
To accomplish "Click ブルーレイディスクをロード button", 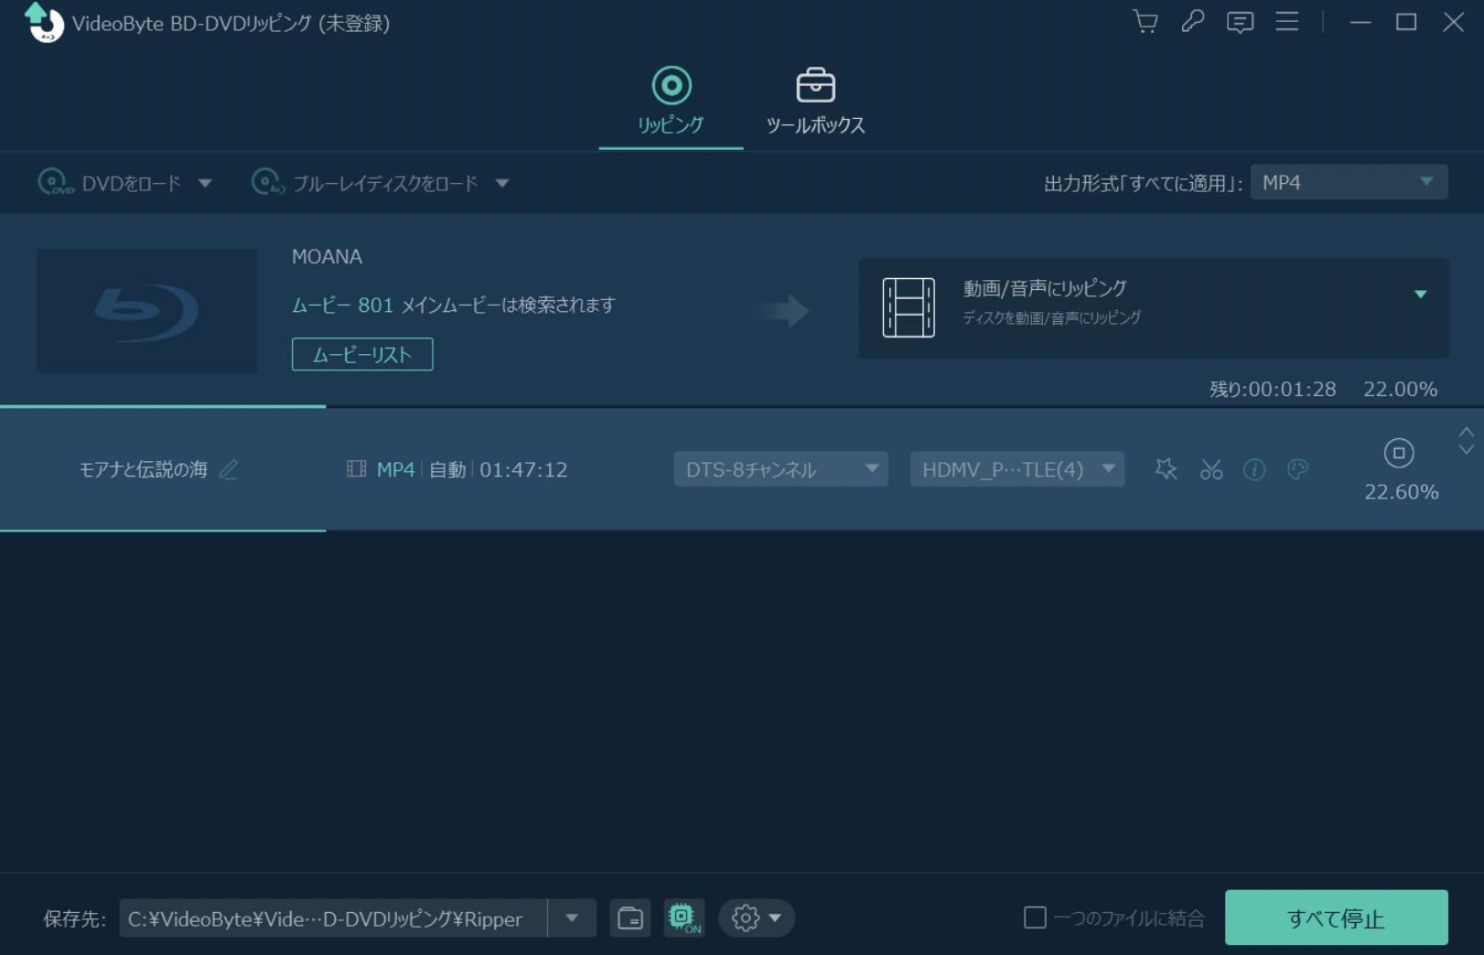I will [x=364, y=183].
